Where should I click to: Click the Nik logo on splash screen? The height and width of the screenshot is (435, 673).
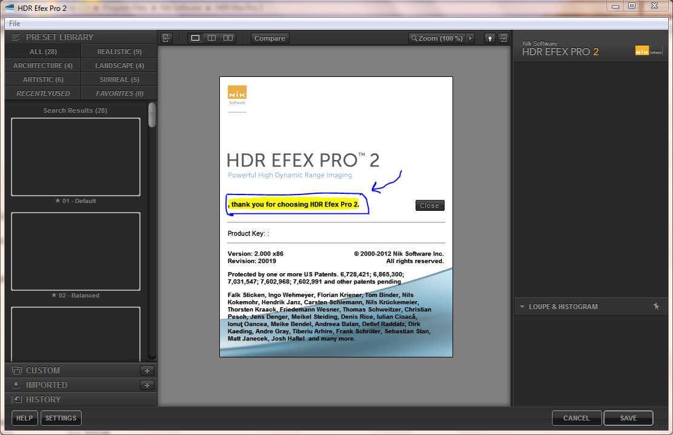(x=237, y=95)
